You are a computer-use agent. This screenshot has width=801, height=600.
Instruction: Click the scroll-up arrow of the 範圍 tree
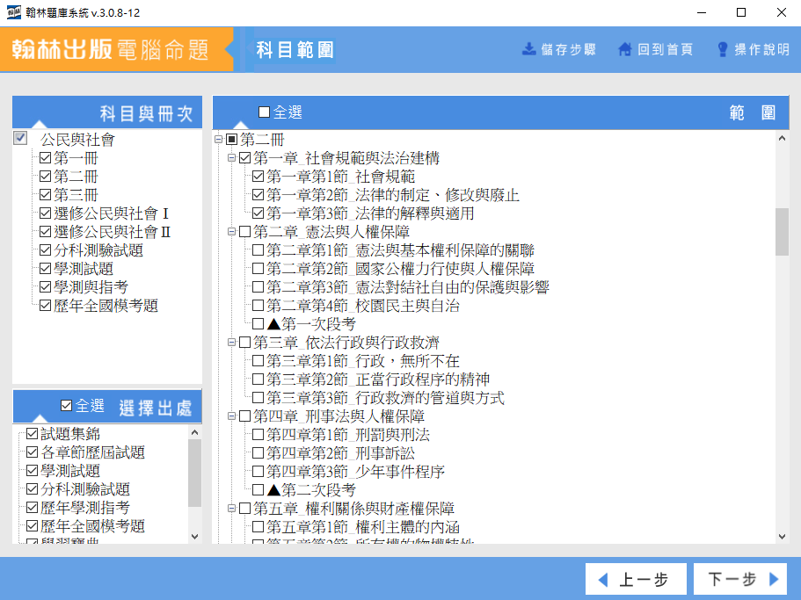coord(782,138)
